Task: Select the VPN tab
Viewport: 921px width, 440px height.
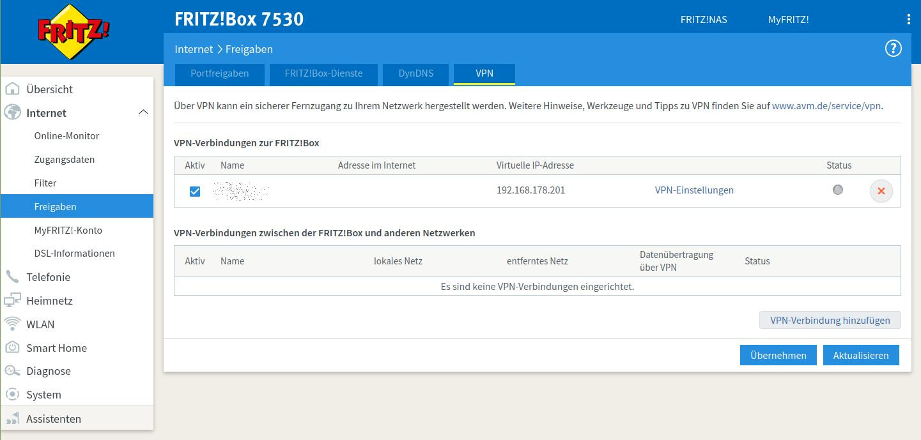Action: 484,73
